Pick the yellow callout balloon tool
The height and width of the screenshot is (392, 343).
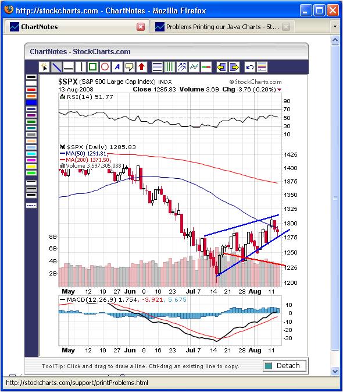[x=130, y=67]
